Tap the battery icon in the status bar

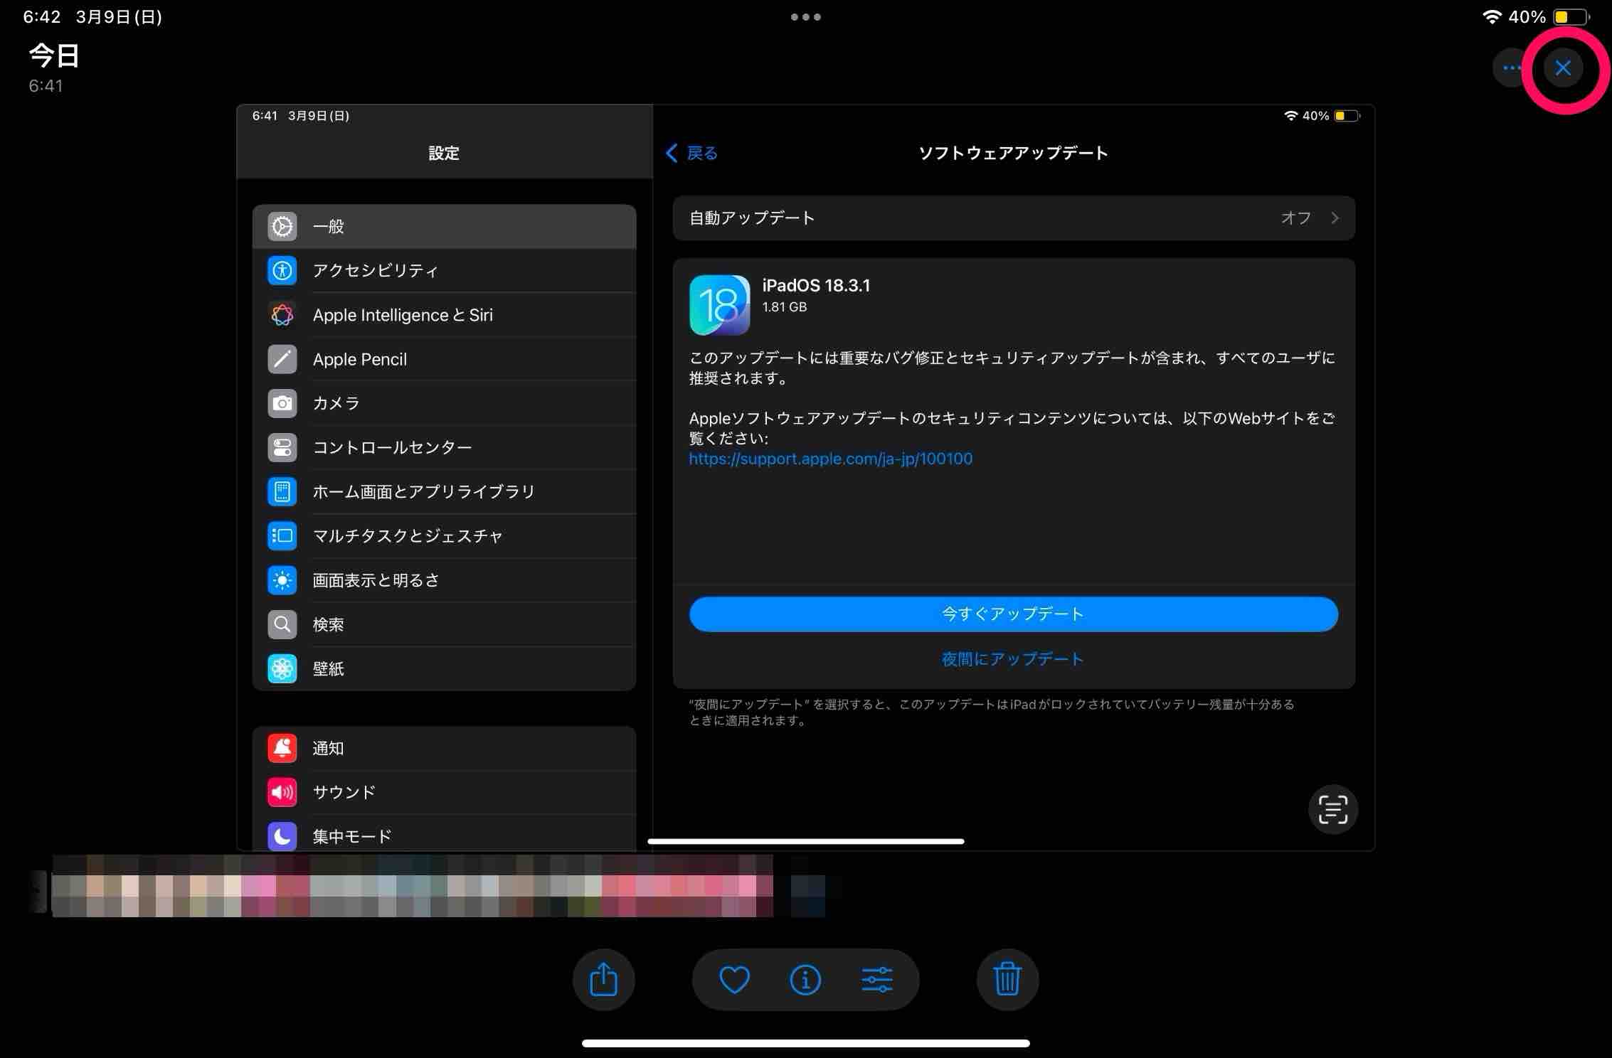[x=1572, y=16]
